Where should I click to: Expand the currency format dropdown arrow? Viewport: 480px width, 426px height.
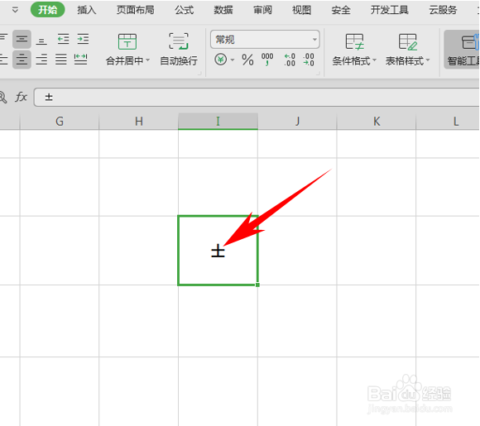tap(233, 60)
